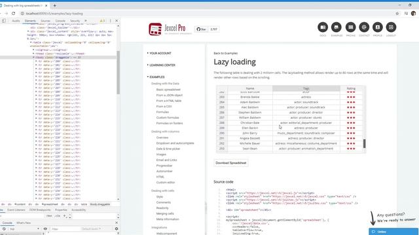Click the rating stars for Sean Bean
The height and width of the screenshot is (235, 419).
pyautogui.click(x=351, y=149)
